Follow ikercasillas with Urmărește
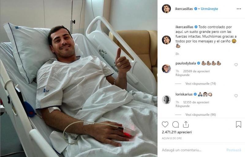Screen dimensions: 245x157 209,9
